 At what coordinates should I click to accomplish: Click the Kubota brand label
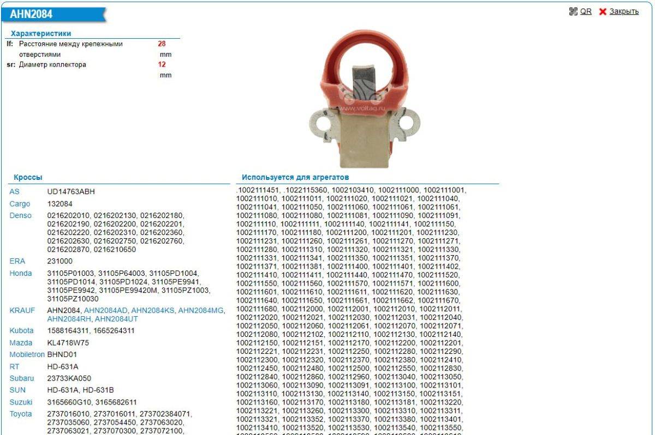click(x=21, y=330)
